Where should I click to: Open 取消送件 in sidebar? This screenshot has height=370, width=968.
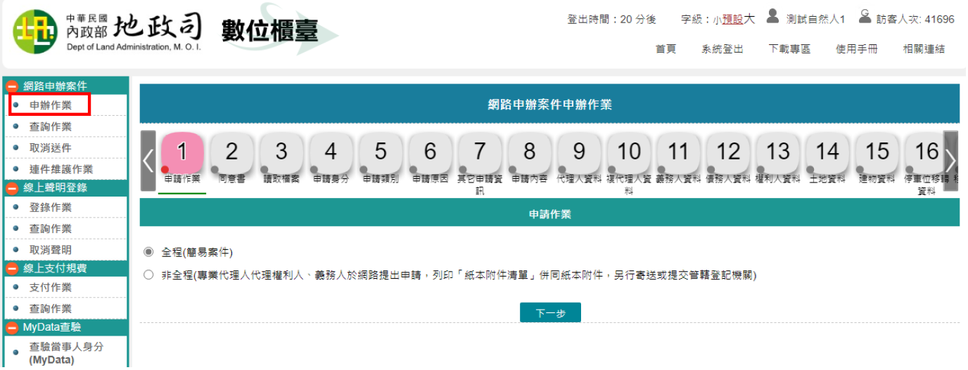click(51, 148)
